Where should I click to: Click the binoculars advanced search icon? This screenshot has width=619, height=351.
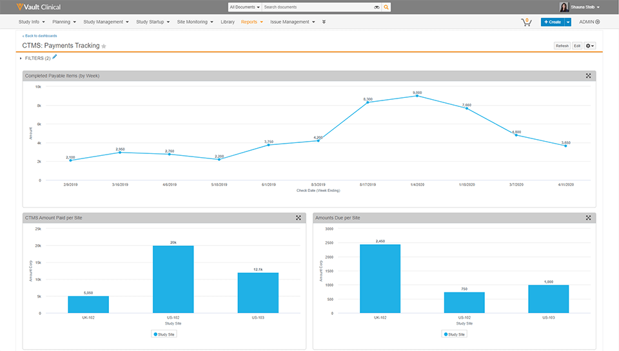click(377, 7)
